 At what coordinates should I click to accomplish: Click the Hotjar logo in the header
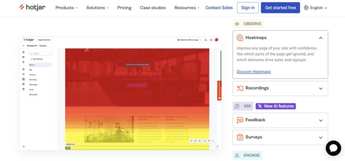tap(32, 8)
